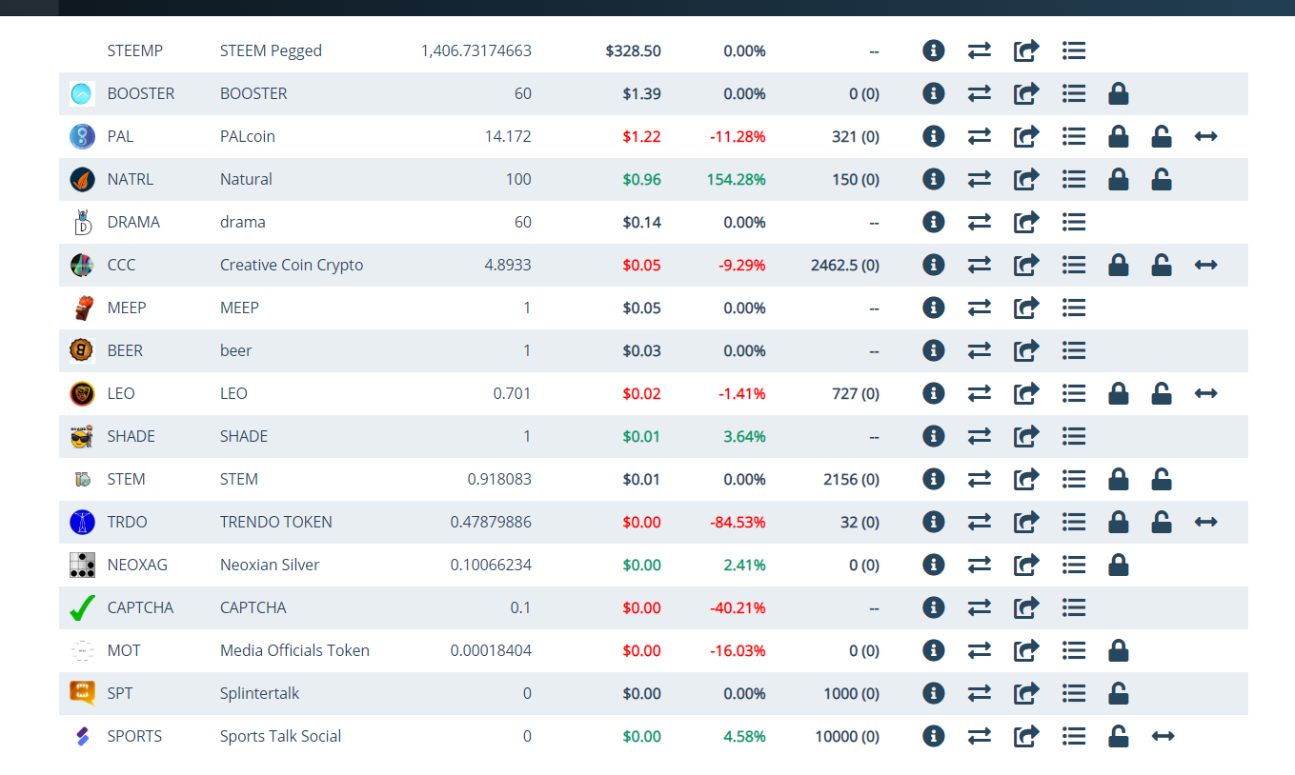1295x775 pixels.
Task: Click the staked amount 2462.5 (0)
Action: (845, 265)
